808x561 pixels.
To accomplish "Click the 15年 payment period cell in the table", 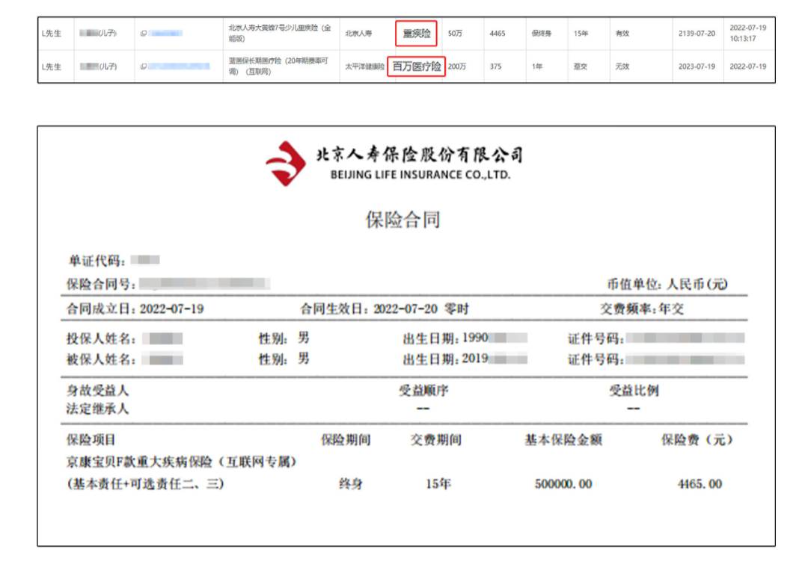I will (581, 34).
